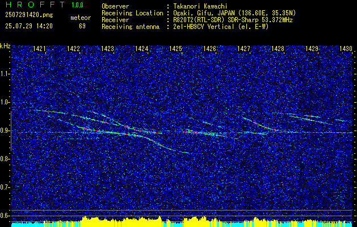This screenshot has height=227, width=357.
Task: Click the 1.0 frequency axis label
Action: point(5,103)
